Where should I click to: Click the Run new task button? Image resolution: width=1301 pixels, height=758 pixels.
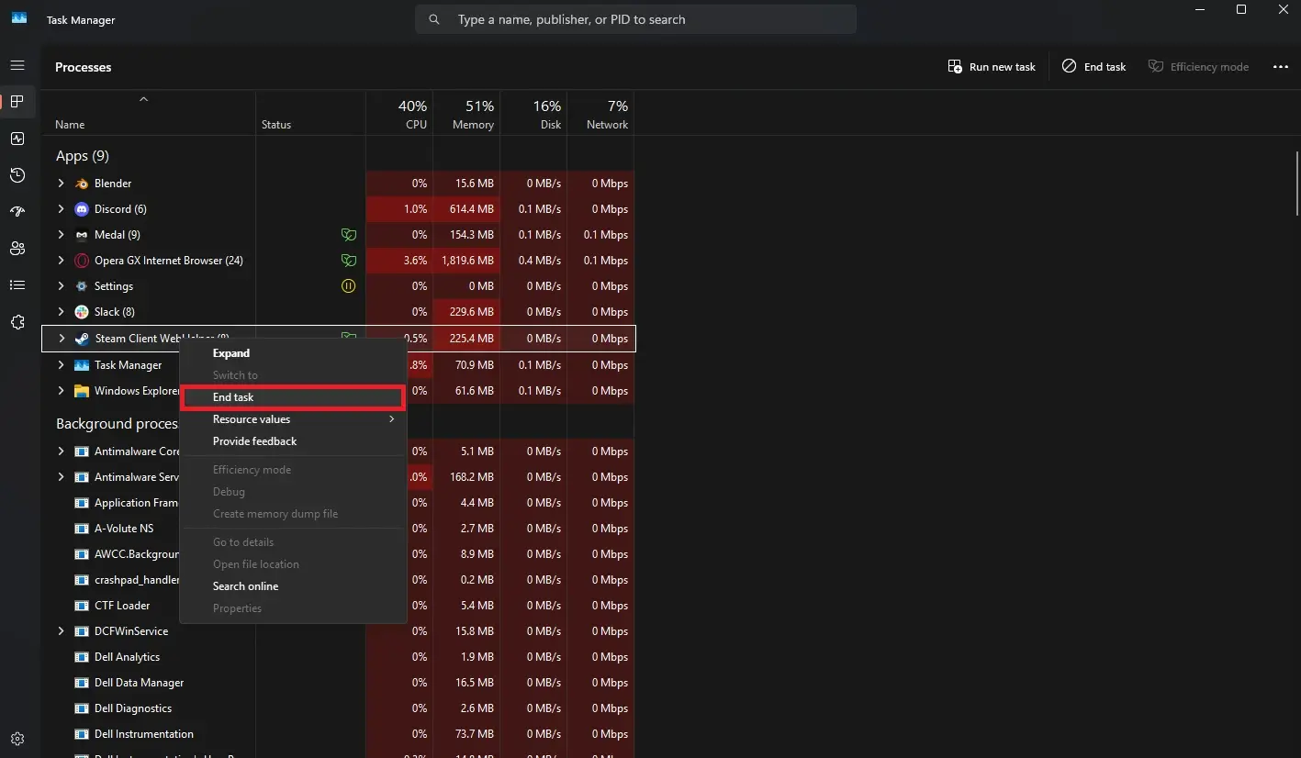point(992,67)
